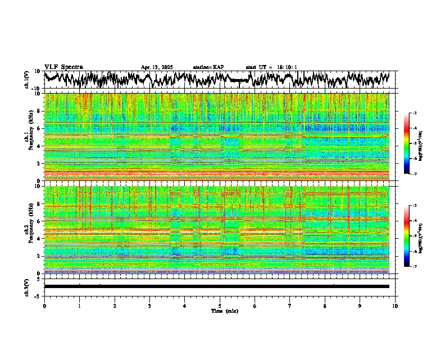Select the date text "Apr. 13, 2025"
Screen dimensions: 445x343
[x=157, y=67]
